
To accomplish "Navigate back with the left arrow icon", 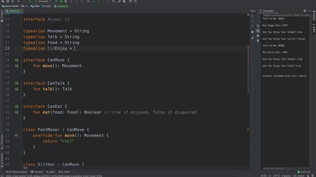I will (x=19, y=1).
